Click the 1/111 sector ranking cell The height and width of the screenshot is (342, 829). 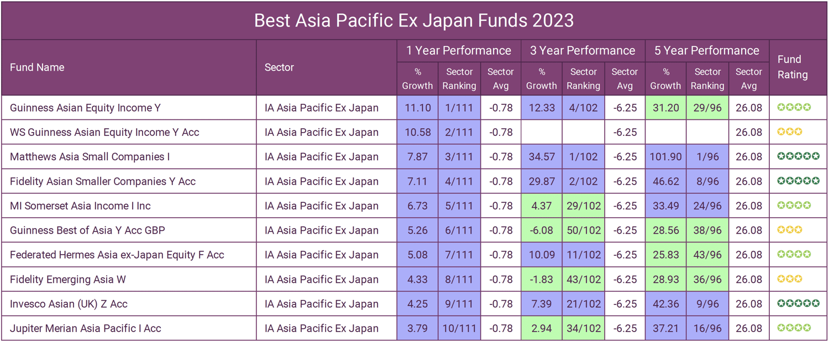(x=459, y=108)
